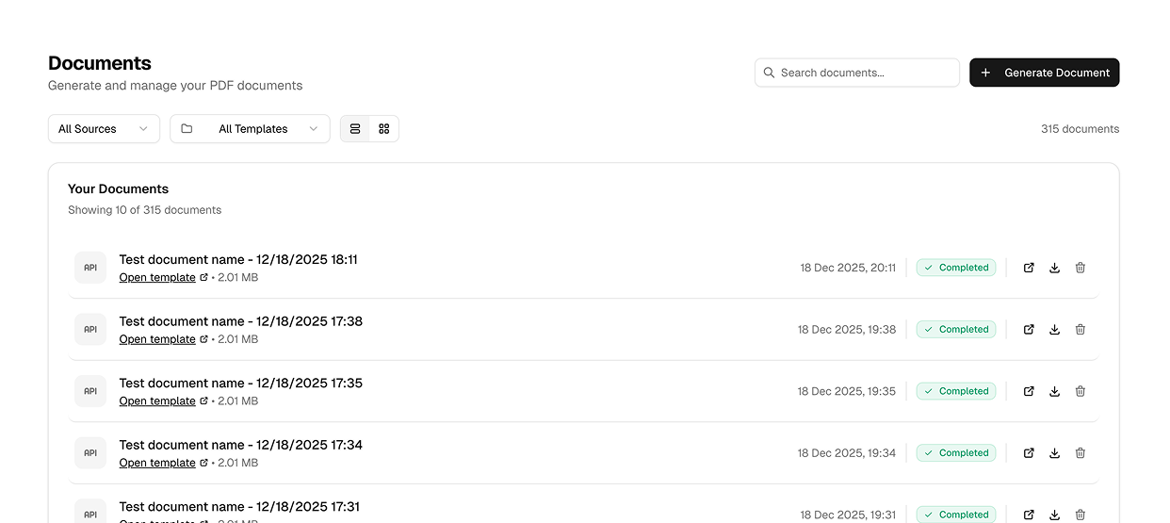Switch to grid view layout
This screenshot has width=1170, height=523.
coord(384,129)
